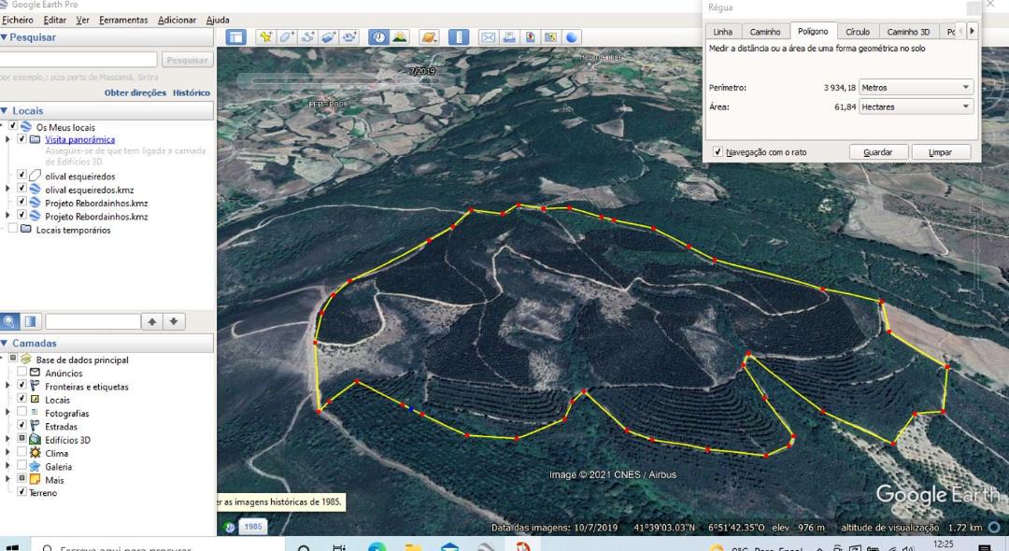1009x551 pixels.
Task: Add a polygon from the toolbar
Action: pyautogui.click(x=287, y=37)
